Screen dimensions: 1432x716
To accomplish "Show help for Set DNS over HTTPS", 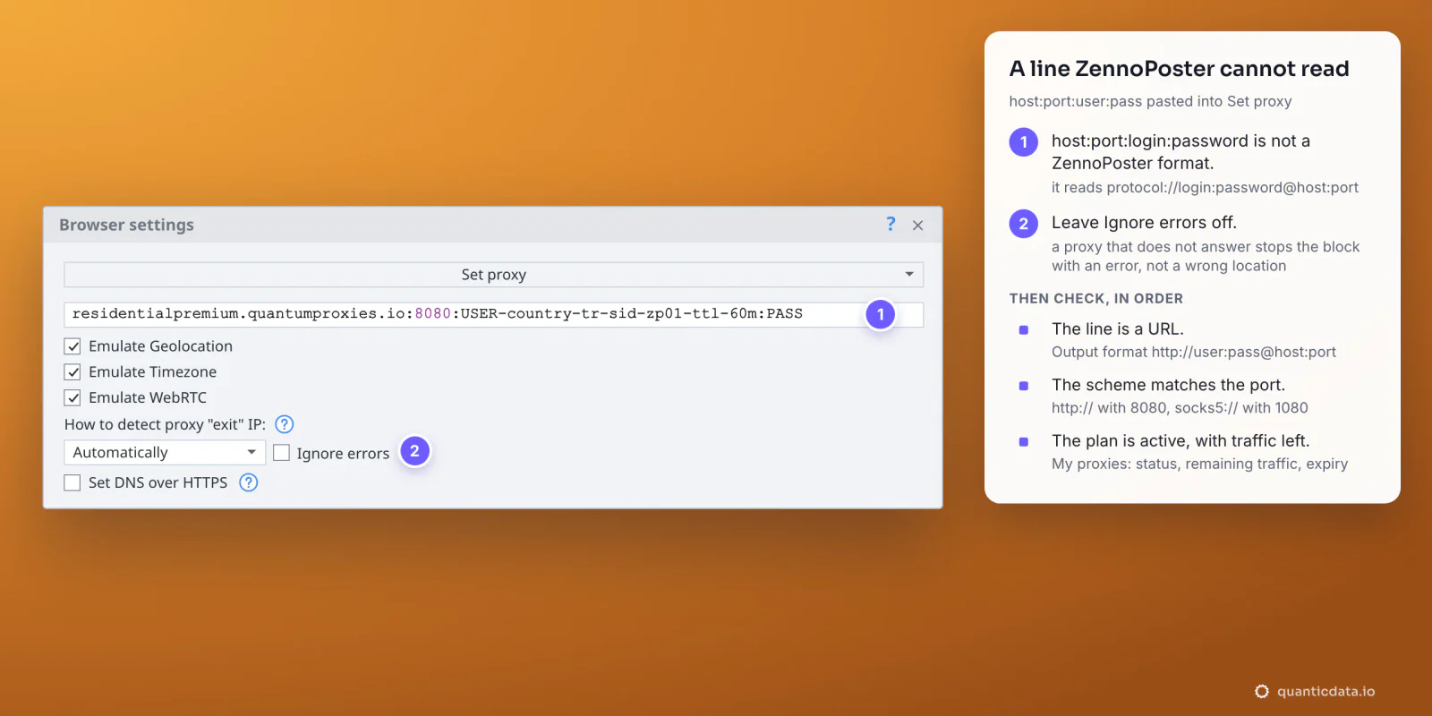I will [249, 483].
